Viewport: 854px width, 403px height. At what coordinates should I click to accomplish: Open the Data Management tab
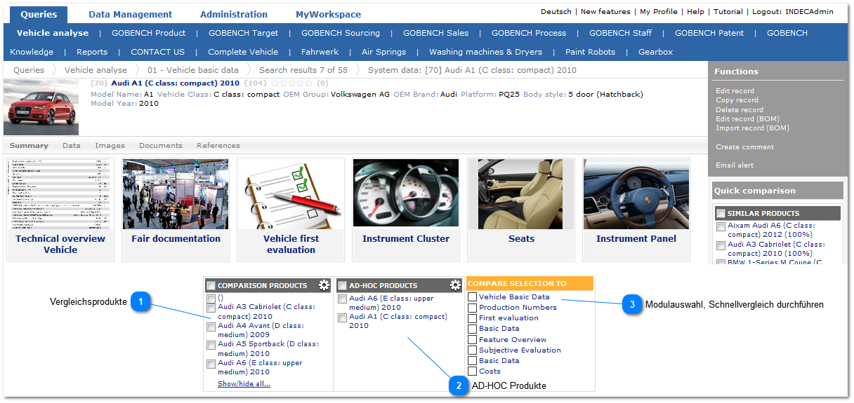(130, 14)
